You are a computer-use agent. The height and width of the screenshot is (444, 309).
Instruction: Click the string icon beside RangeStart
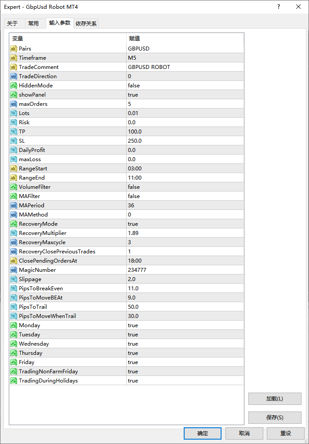(14, 168)
